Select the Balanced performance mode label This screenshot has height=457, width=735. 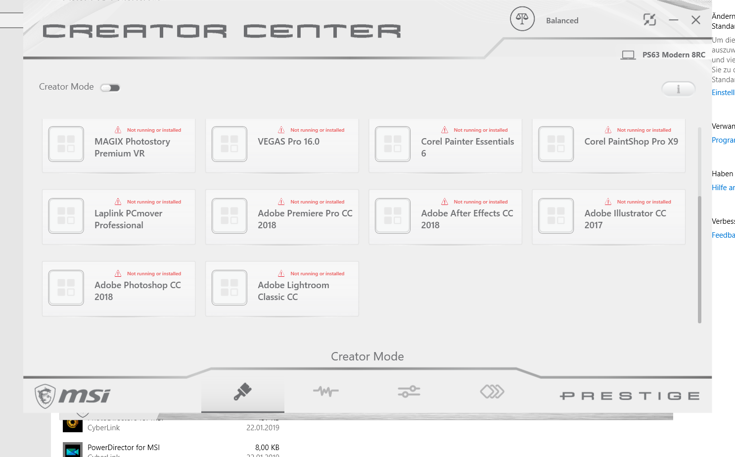562,20
